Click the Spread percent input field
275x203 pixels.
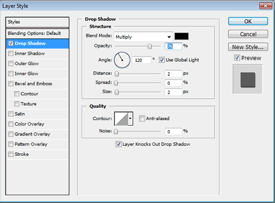(173, 83)
